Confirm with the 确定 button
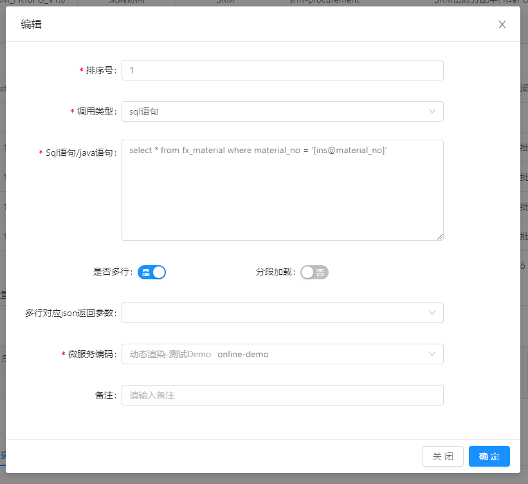The width and height of the screenshot is (528, 484). pyautogui.click(x=489, y=456)
